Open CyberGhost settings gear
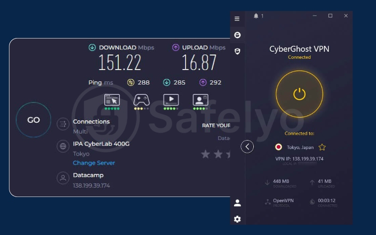Image resolution: width=376 pixels, height=235 pixels. coord(237,219)
